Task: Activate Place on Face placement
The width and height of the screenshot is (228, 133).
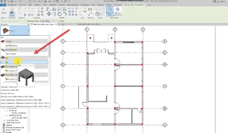Action: click(x=110, y=11)
